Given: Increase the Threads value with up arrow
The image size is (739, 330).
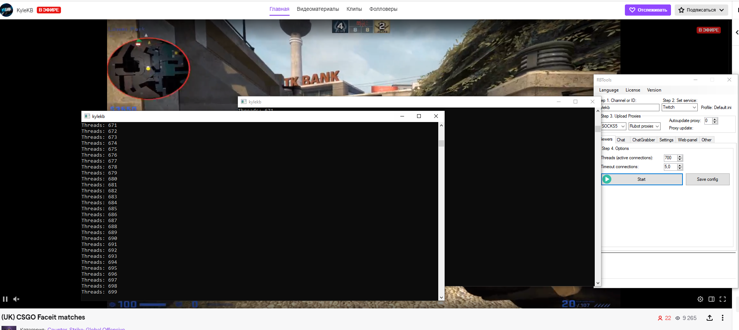Looking at the screenshot, I should pyautogui.click(x=680, y=156).
